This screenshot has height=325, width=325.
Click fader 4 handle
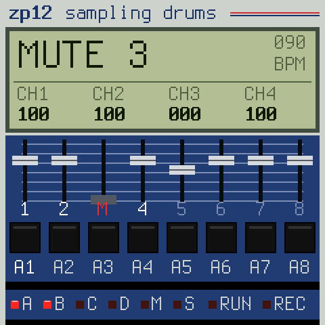click(143, 160)
